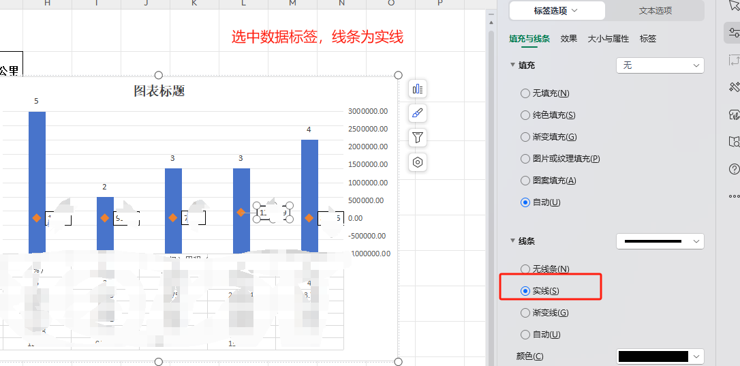
Task: Open the 填充 preset dropdown showing 无
Action: [x=660, y=65]
